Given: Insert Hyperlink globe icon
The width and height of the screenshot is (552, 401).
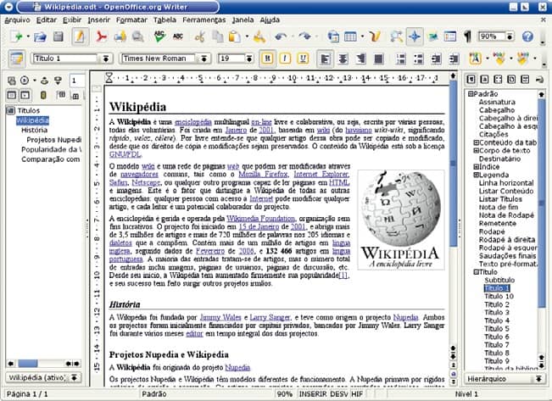Looking at the screenshot, I should (x=332, y=36).
